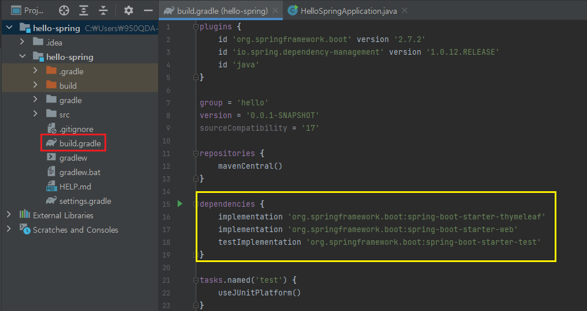Click the Collapse All toolbar icon

(x=103, y=10)
